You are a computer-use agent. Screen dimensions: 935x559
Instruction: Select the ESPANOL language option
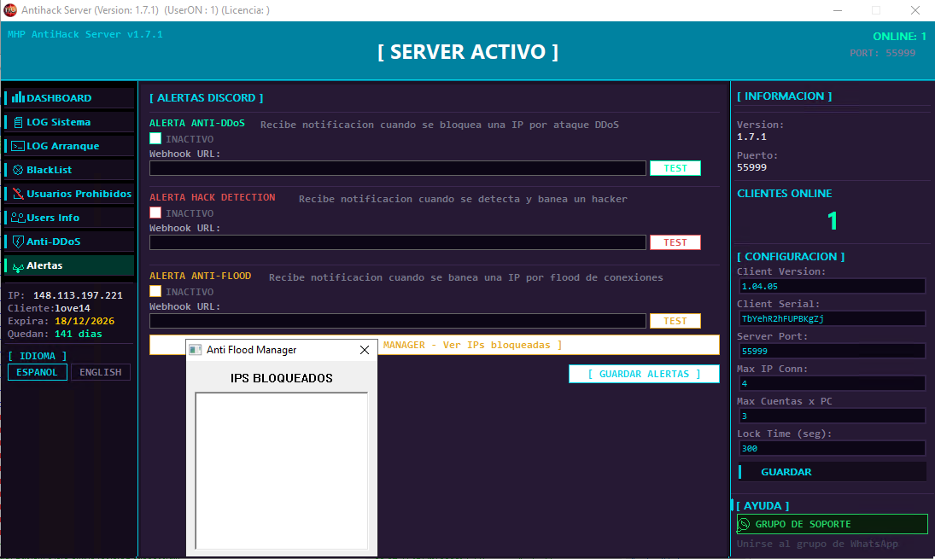pyautogui.click(x=37, y=372)
